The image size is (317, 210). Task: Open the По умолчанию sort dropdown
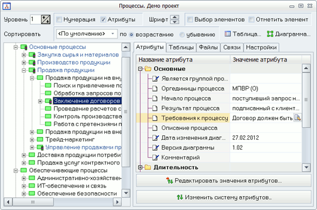pyautogui.click(x=86, y=34)
